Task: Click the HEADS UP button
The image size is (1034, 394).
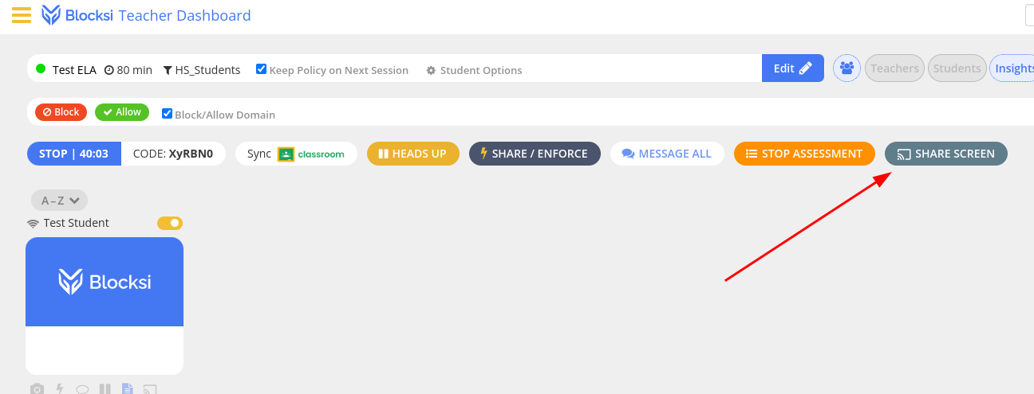Action: [x=413, y=154]
